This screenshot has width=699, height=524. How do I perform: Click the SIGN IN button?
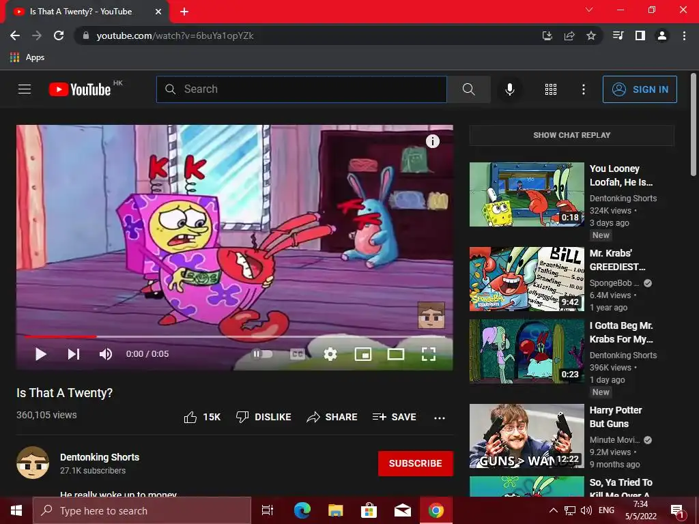pos(640,89)
